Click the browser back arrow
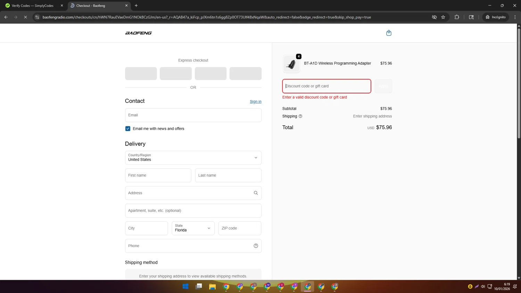 (x=6, y=17)
